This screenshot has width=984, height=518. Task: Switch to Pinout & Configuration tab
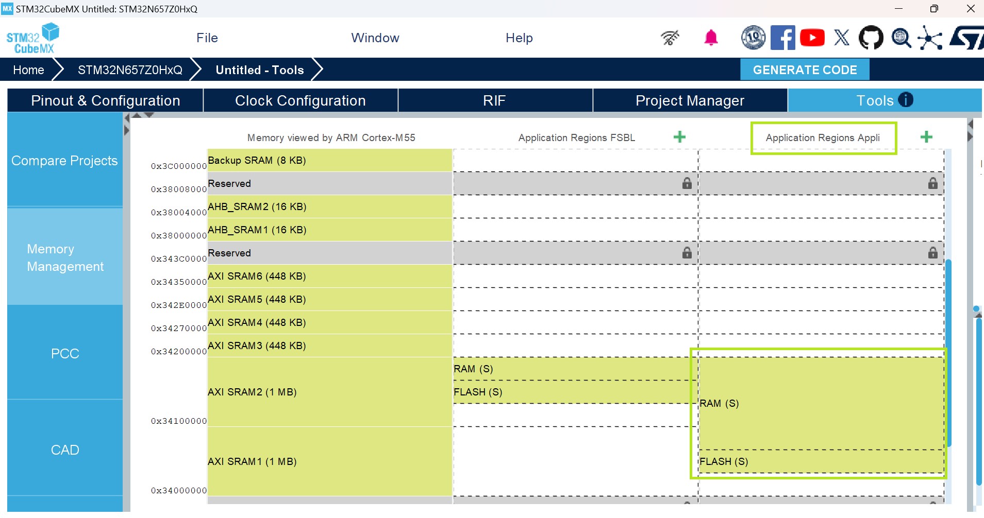click(x=105, y=100)
